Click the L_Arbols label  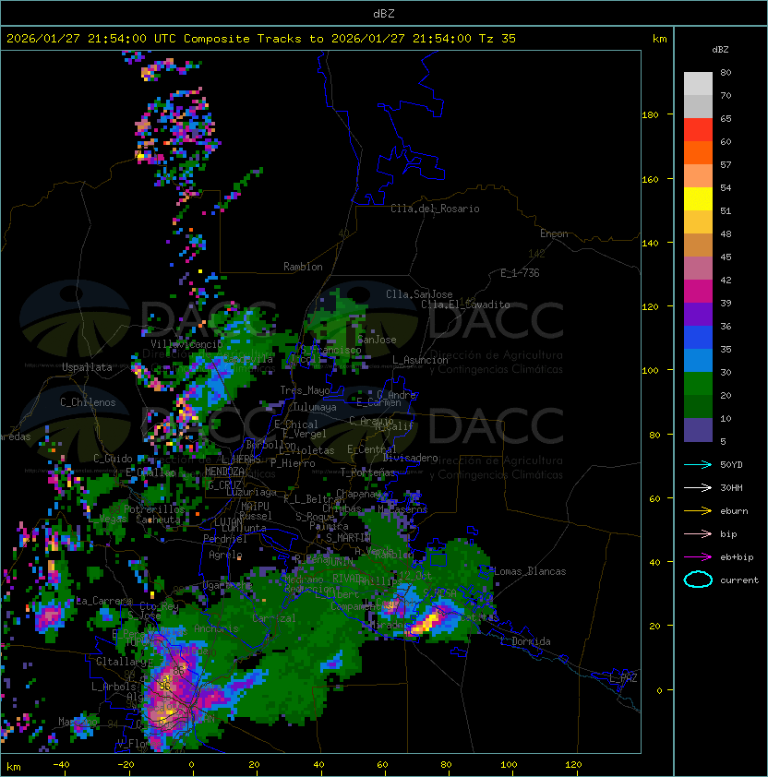pos(114,687)
